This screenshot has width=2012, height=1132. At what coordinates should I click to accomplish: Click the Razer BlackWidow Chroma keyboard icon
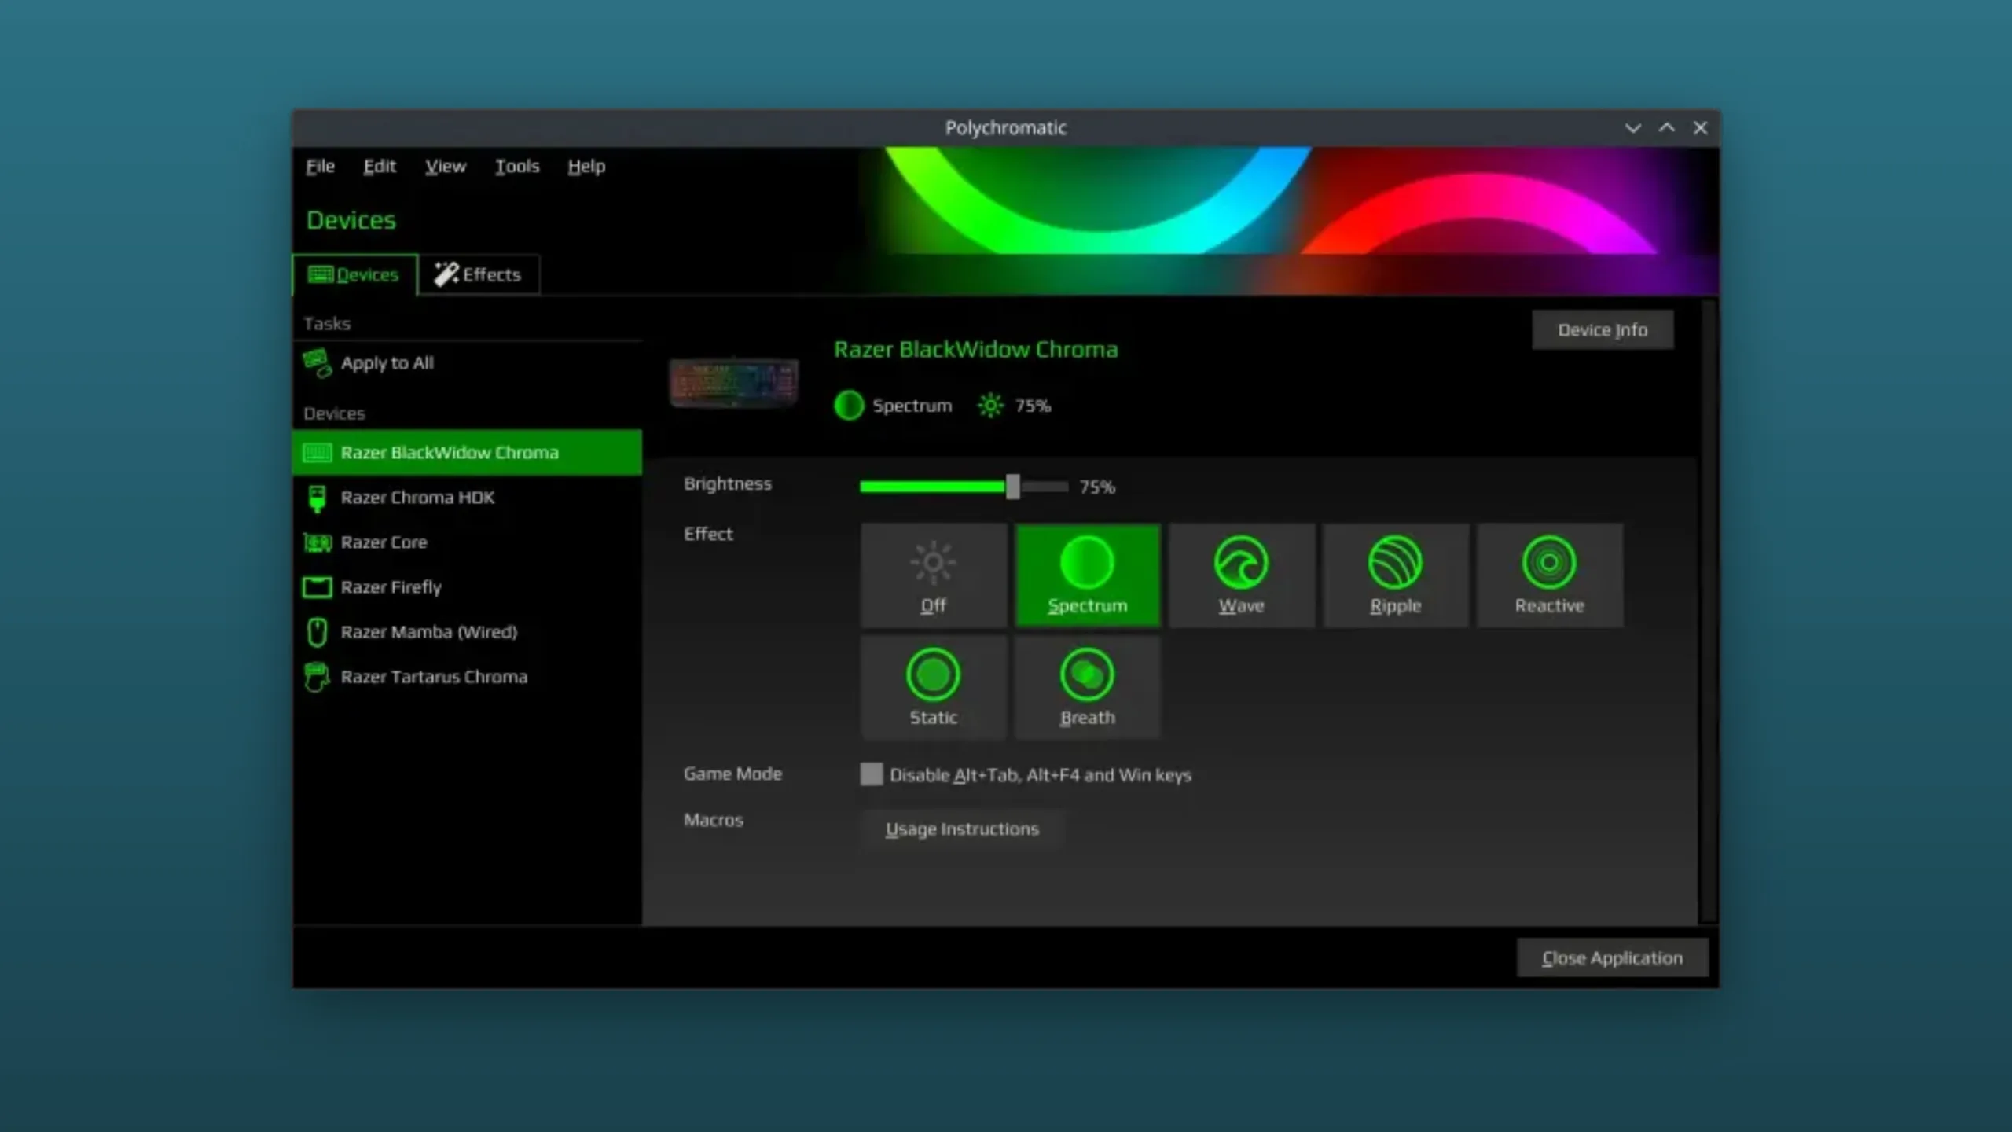pos(318,453)
